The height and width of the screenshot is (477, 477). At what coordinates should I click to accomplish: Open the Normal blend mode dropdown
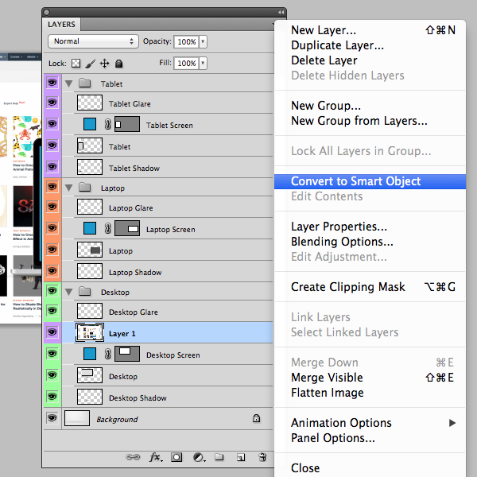(93, 41)
